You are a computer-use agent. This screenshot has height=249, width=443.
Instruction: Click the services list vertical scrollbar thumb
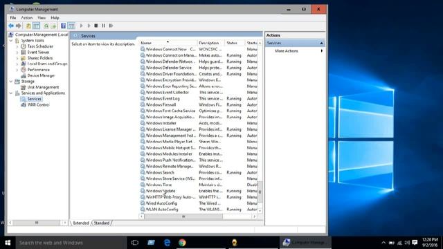(x=260, y=192)
